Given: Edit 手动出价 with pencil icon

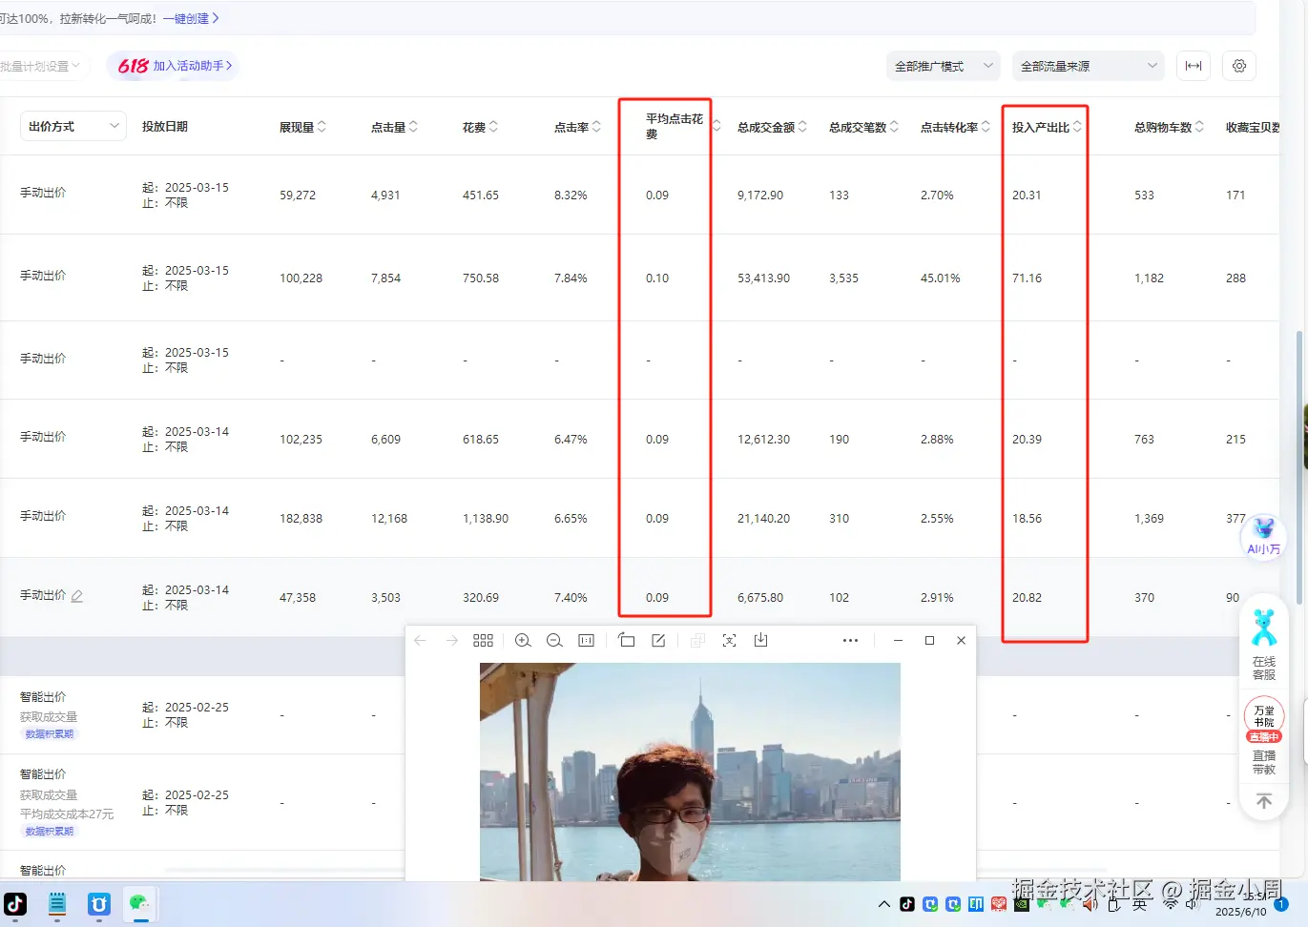Looking at the screenshot, I should tap(77, 596).
